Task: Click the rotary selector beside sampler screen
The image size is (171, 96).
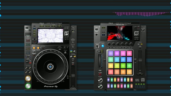Action: (x=136, y=33)
